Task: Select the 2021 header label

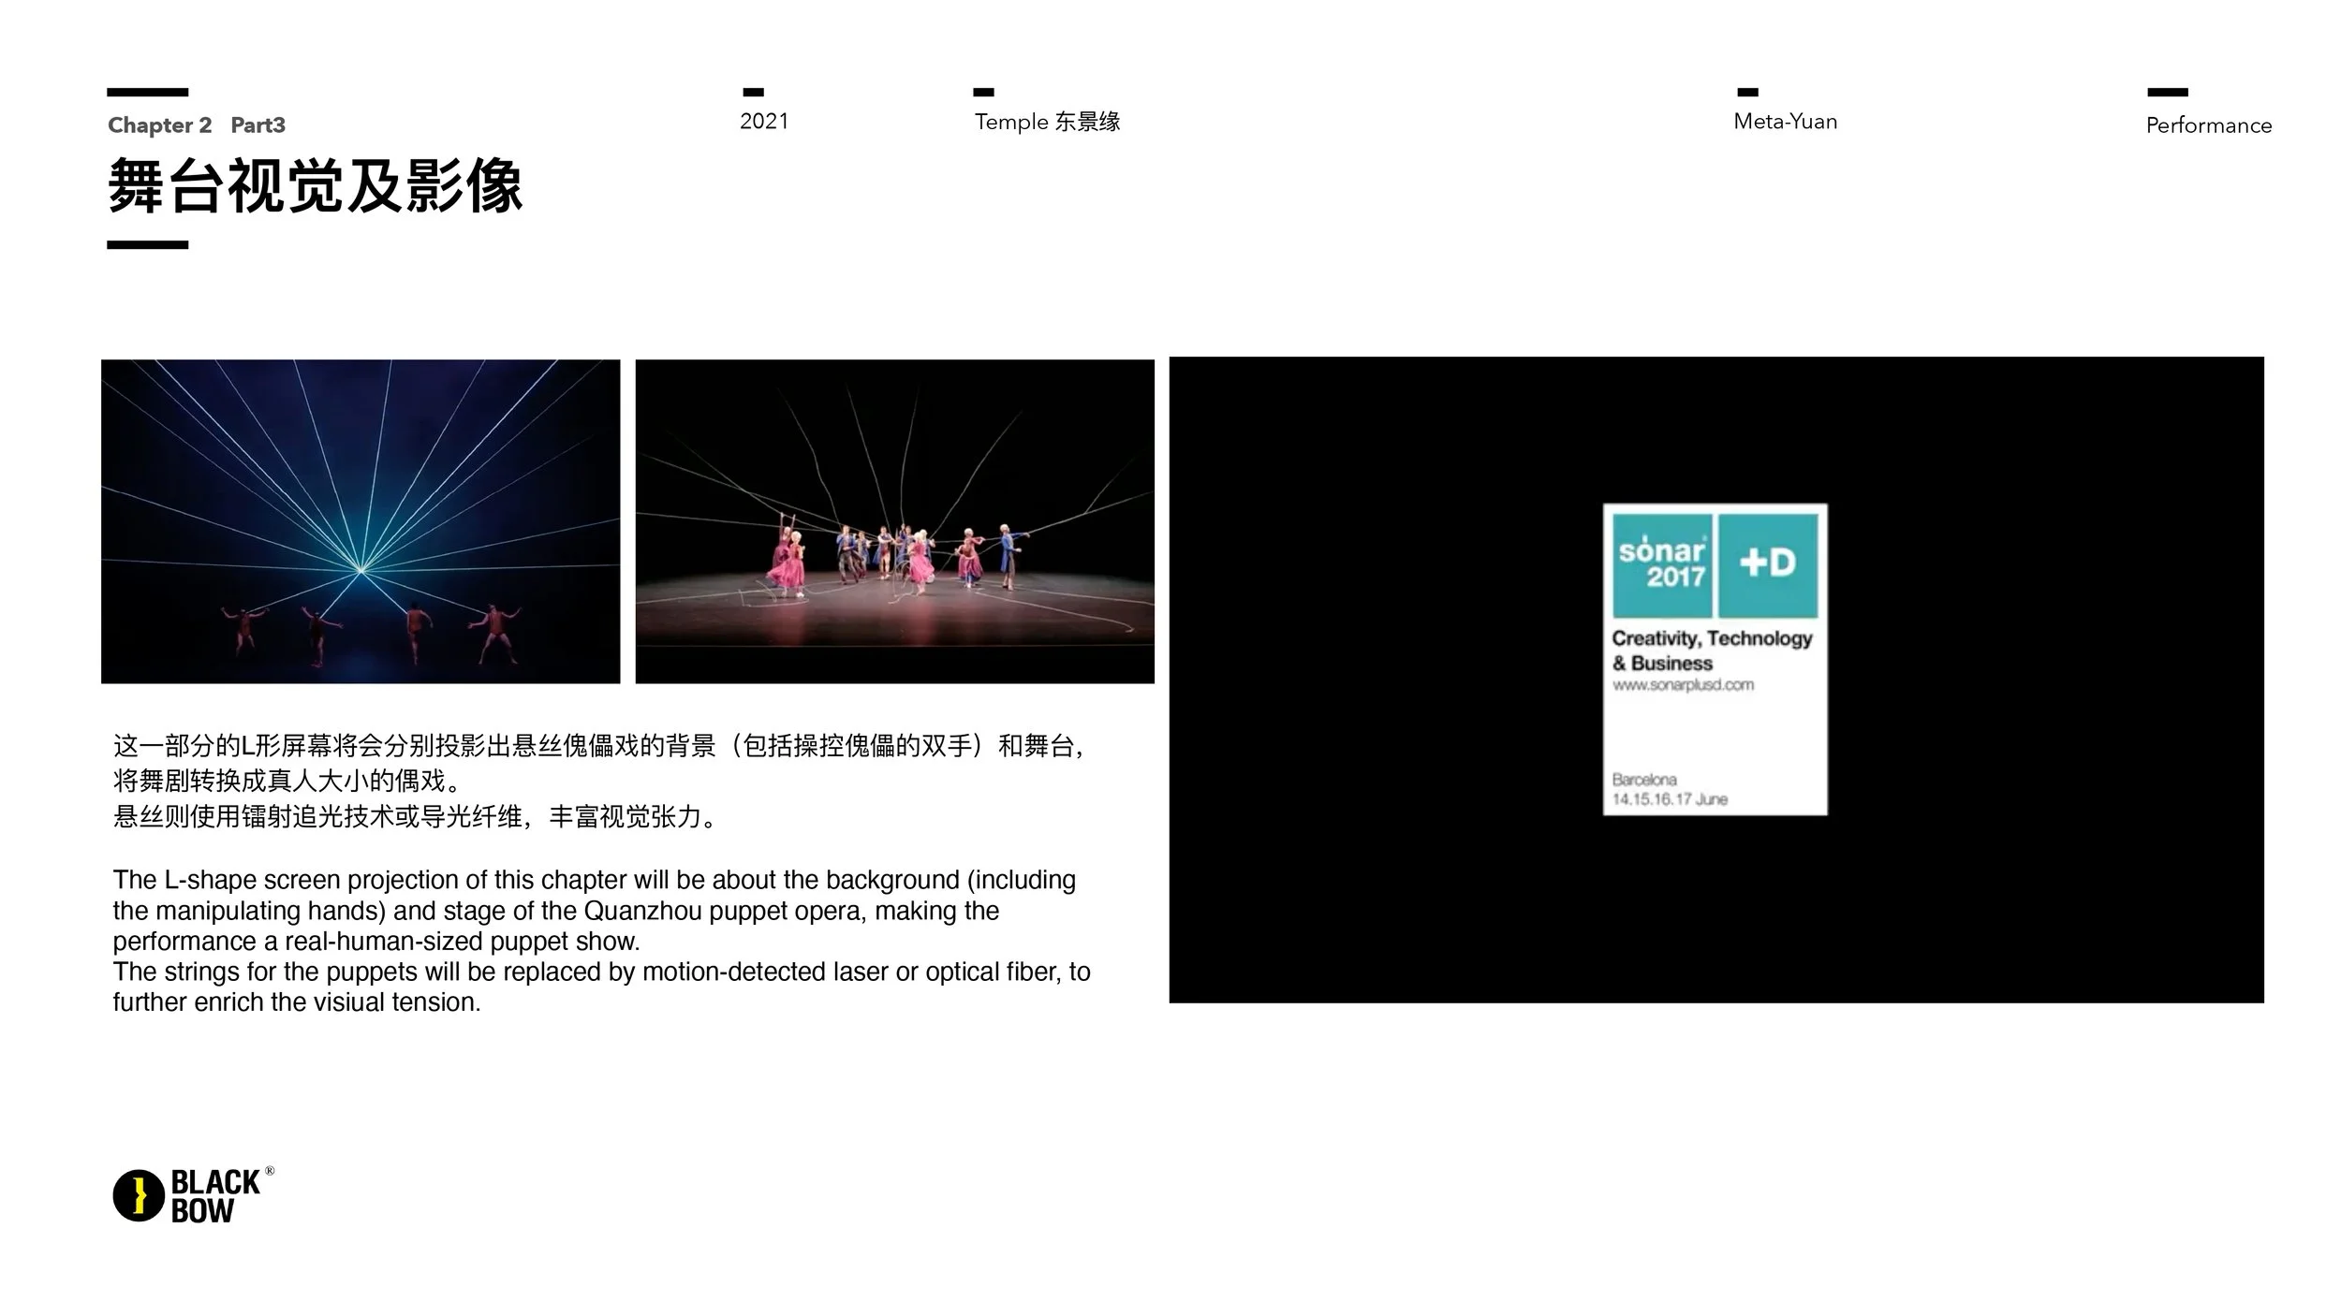Action: point(764,122)
